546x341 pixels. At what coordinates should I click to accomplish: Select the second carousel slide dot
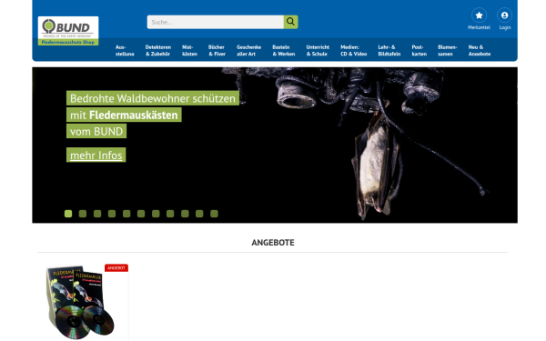click(83, 214)
